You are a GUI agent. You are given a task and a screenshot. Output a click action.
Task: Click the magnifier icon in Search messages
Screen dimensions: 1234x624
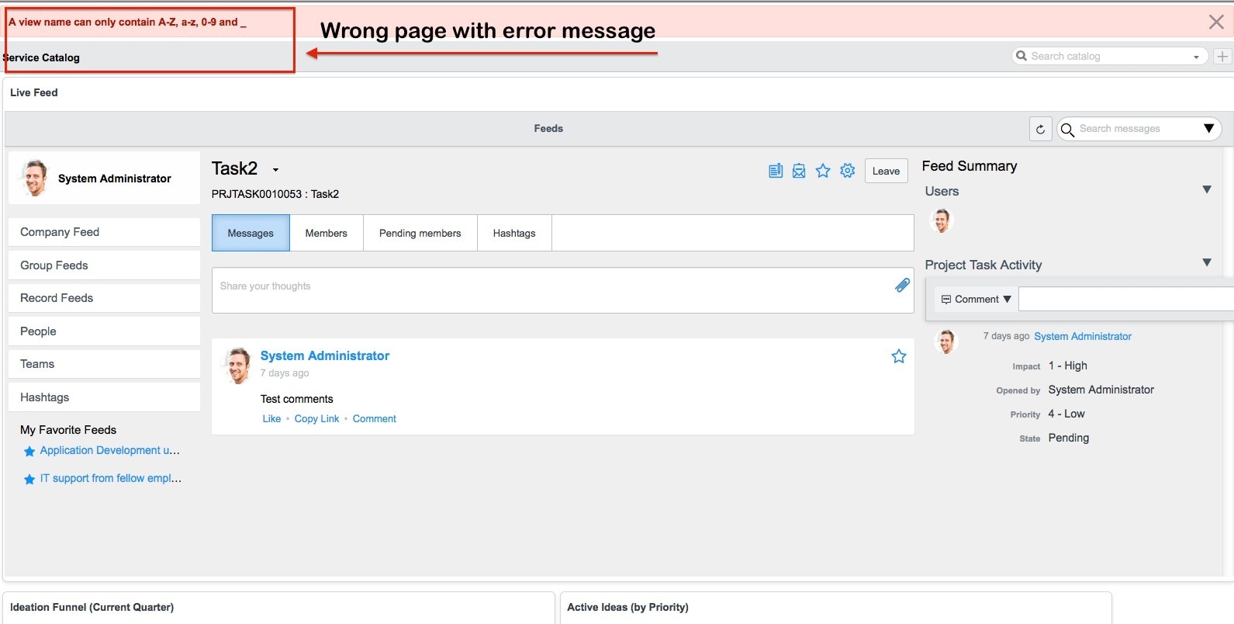[1068, 129]
